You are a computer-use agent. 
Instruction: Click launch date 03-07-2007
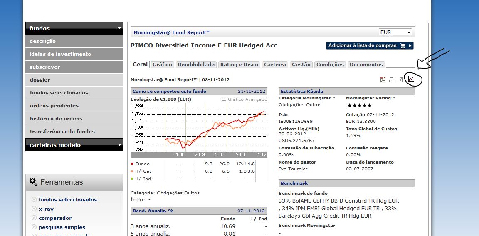click(x=360, y=169)
